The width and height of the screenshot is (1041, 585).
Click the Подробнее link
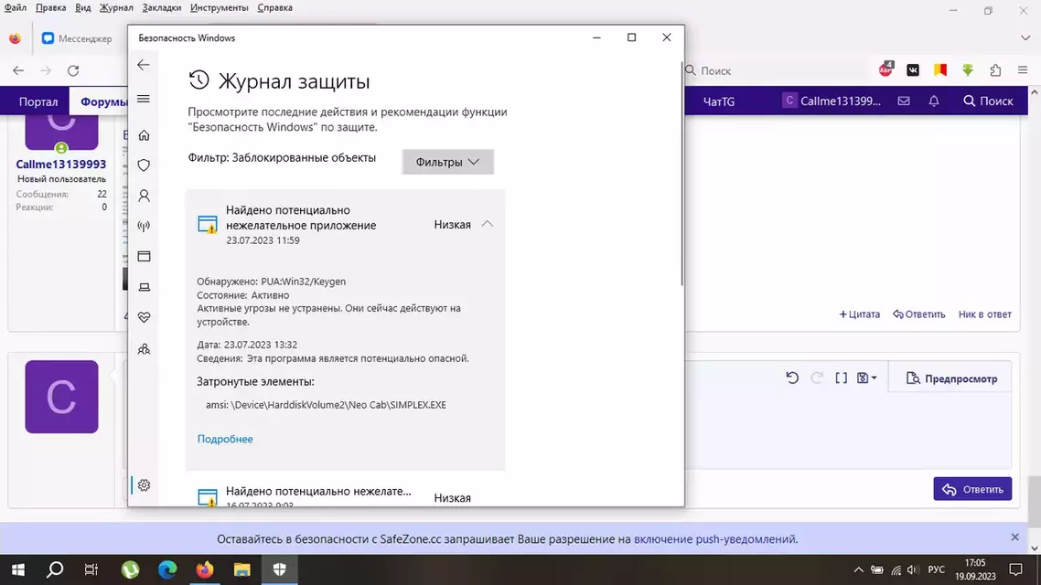point(225,439)
